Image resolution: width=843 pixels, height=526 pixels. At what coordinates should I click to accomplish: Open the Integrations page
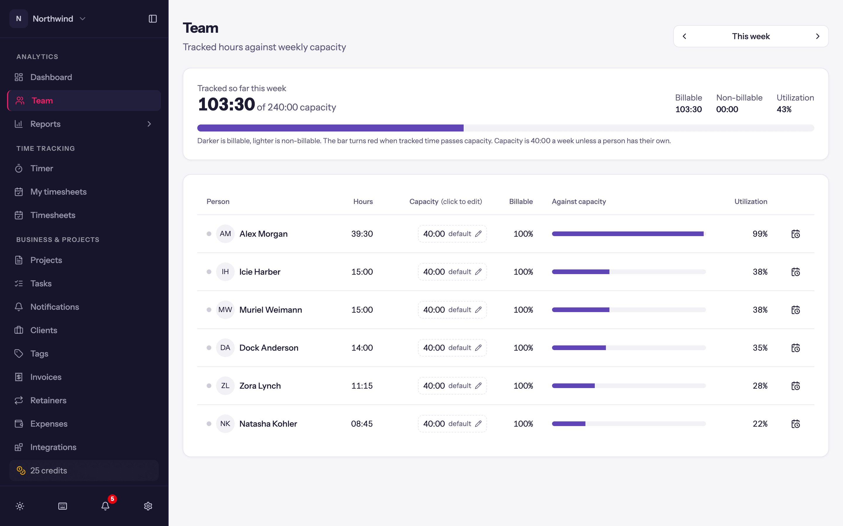coord(84,447)
